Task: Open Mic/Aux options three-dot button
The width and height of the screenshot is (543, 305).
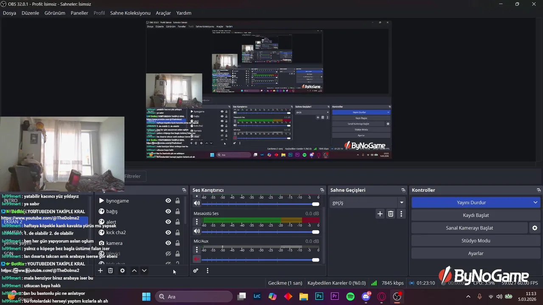Action: (197, 250)
